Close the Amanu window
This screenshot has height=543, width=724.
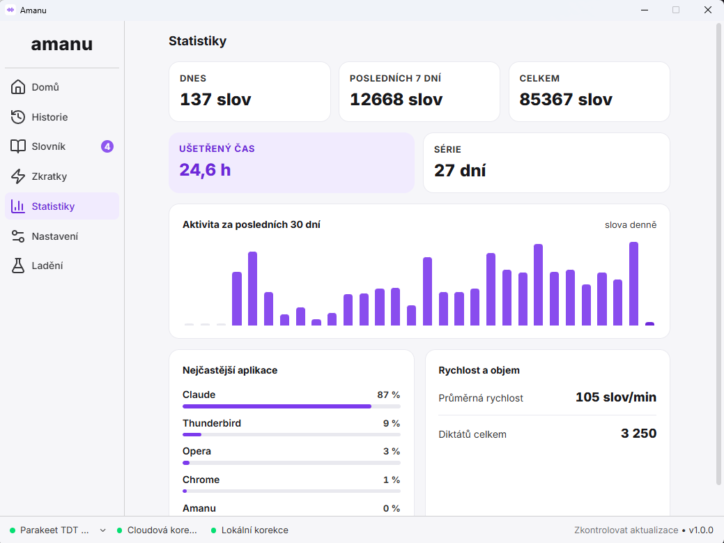(708, 10)
